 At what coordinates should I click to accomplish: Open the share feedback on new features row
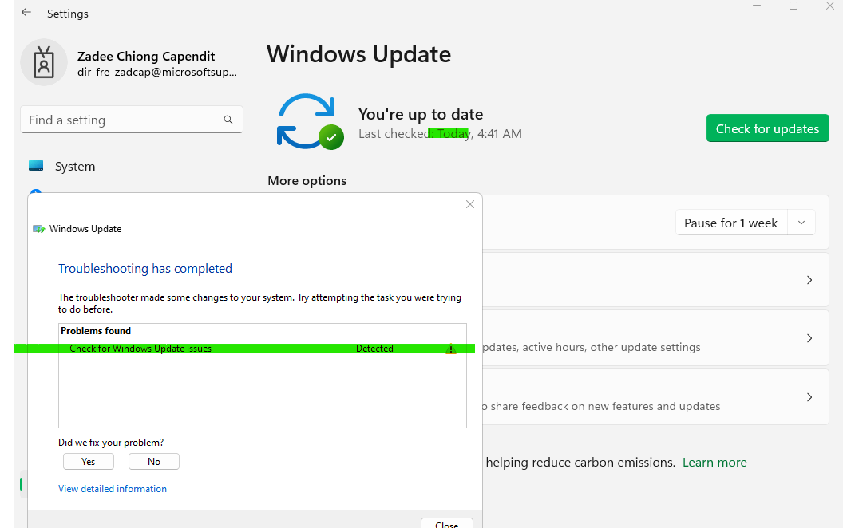point(655,397)
